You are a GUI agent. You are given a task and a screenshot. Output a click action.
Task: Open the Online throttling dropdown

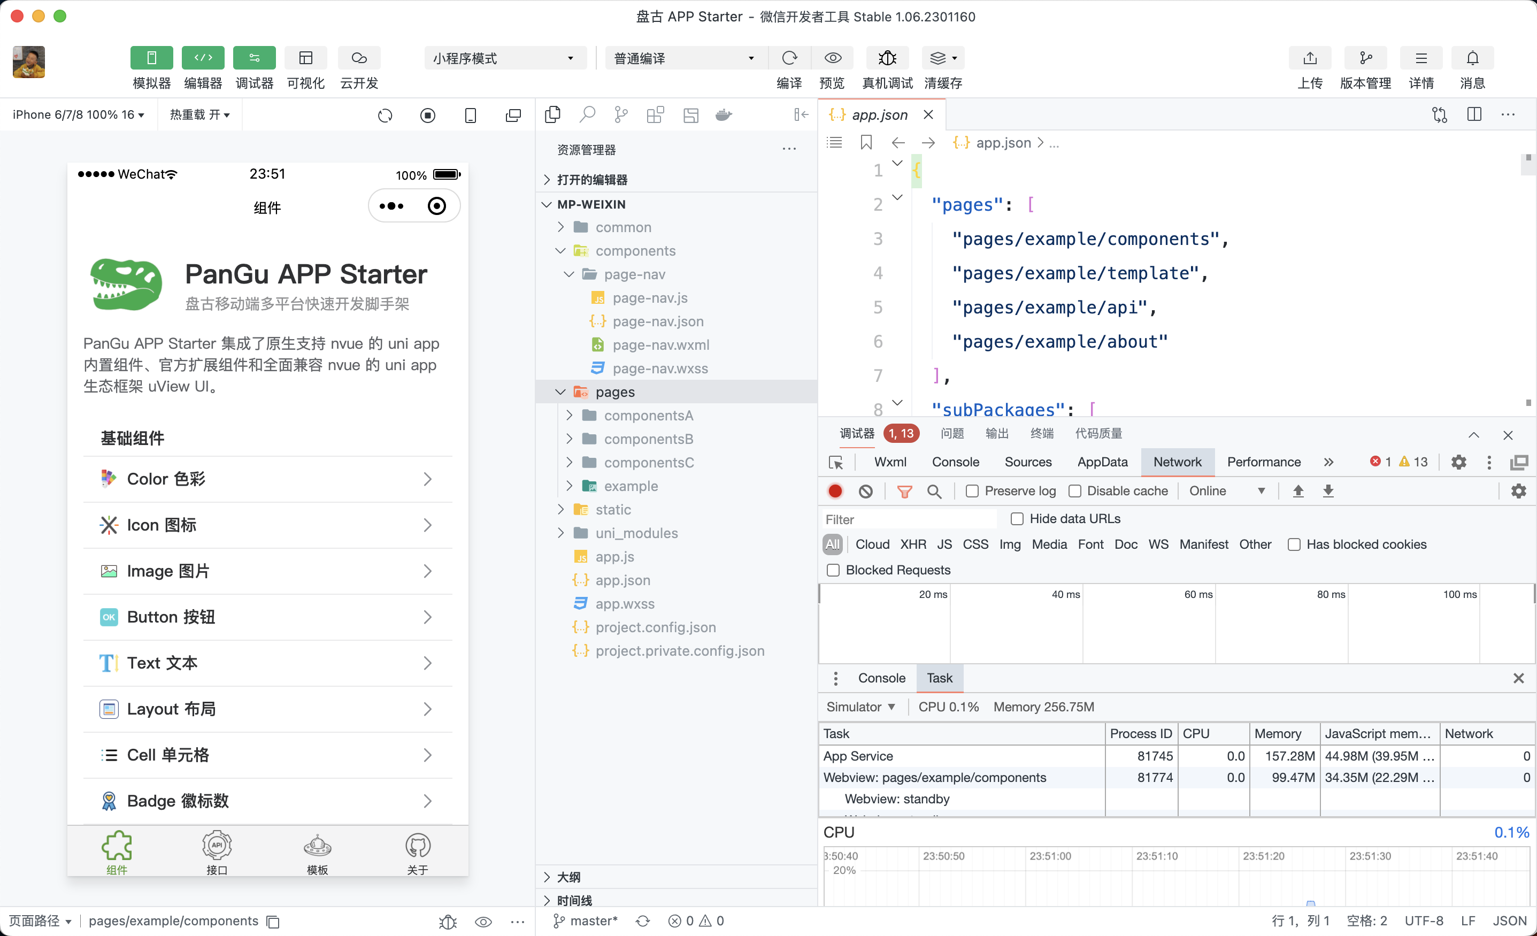pos(1227,491)
